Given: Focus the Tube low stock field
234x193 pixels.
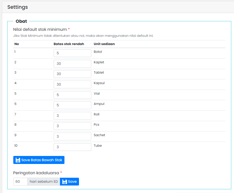Looking at the screenshot, I should 72,147.
